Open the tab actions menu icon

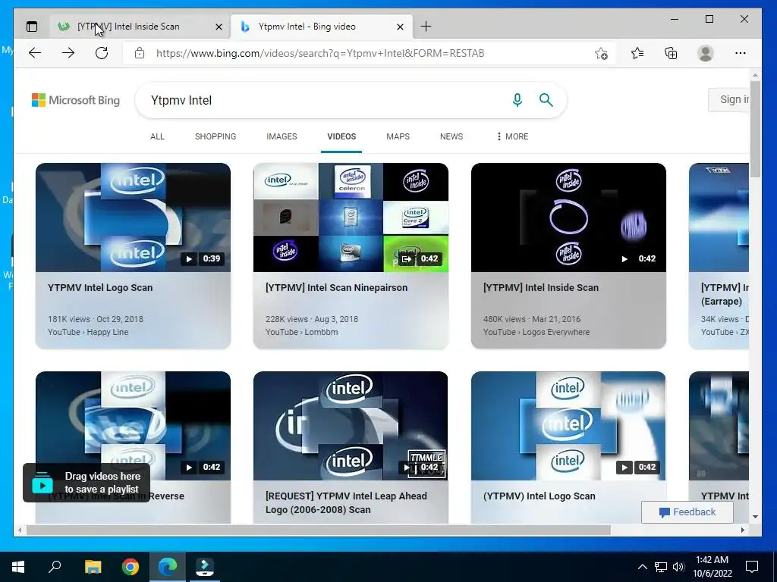32,27
